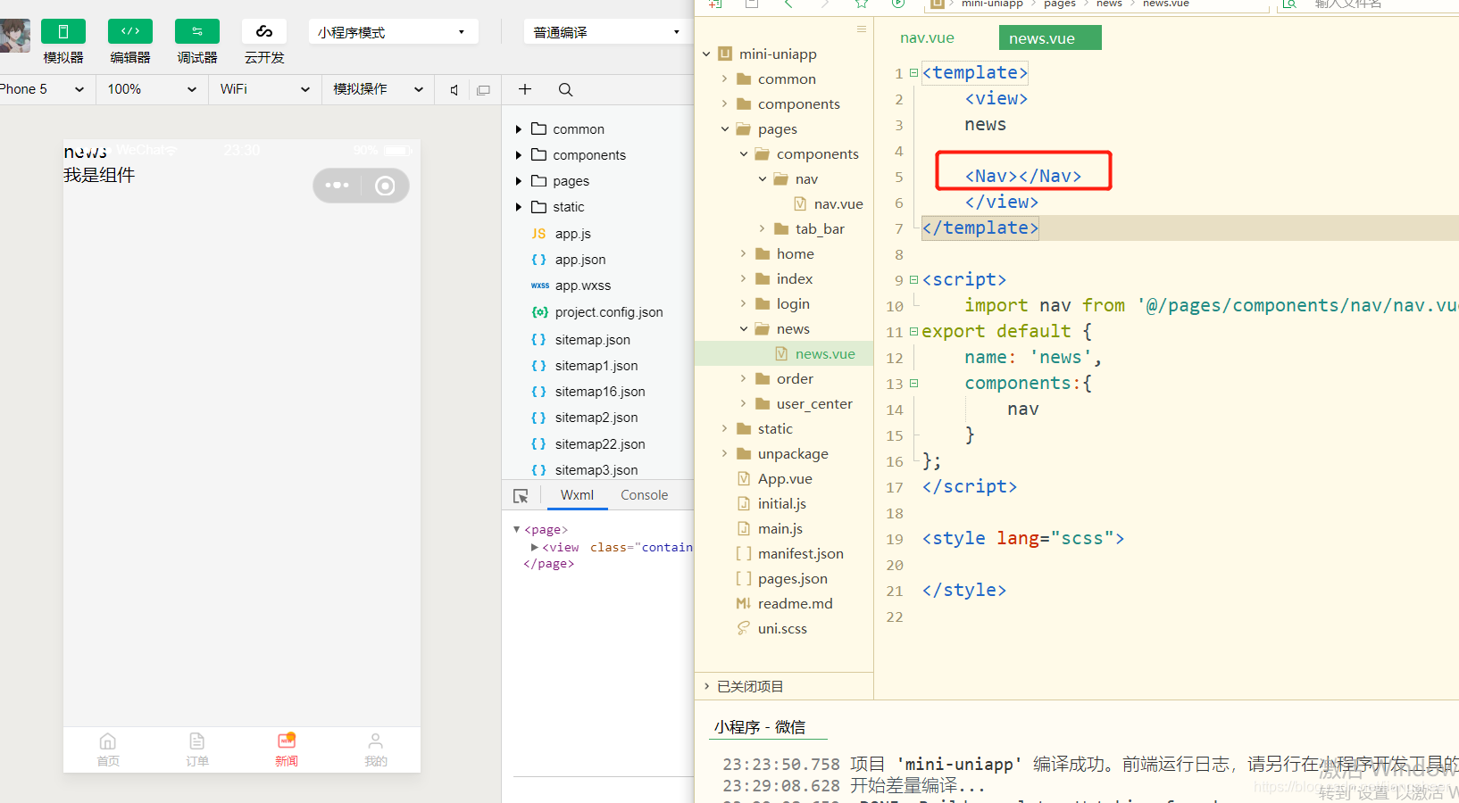Expand the common folder in HBuilderX tree
The width and height of the screenshot is (1459, 803).
pos(724,79)
